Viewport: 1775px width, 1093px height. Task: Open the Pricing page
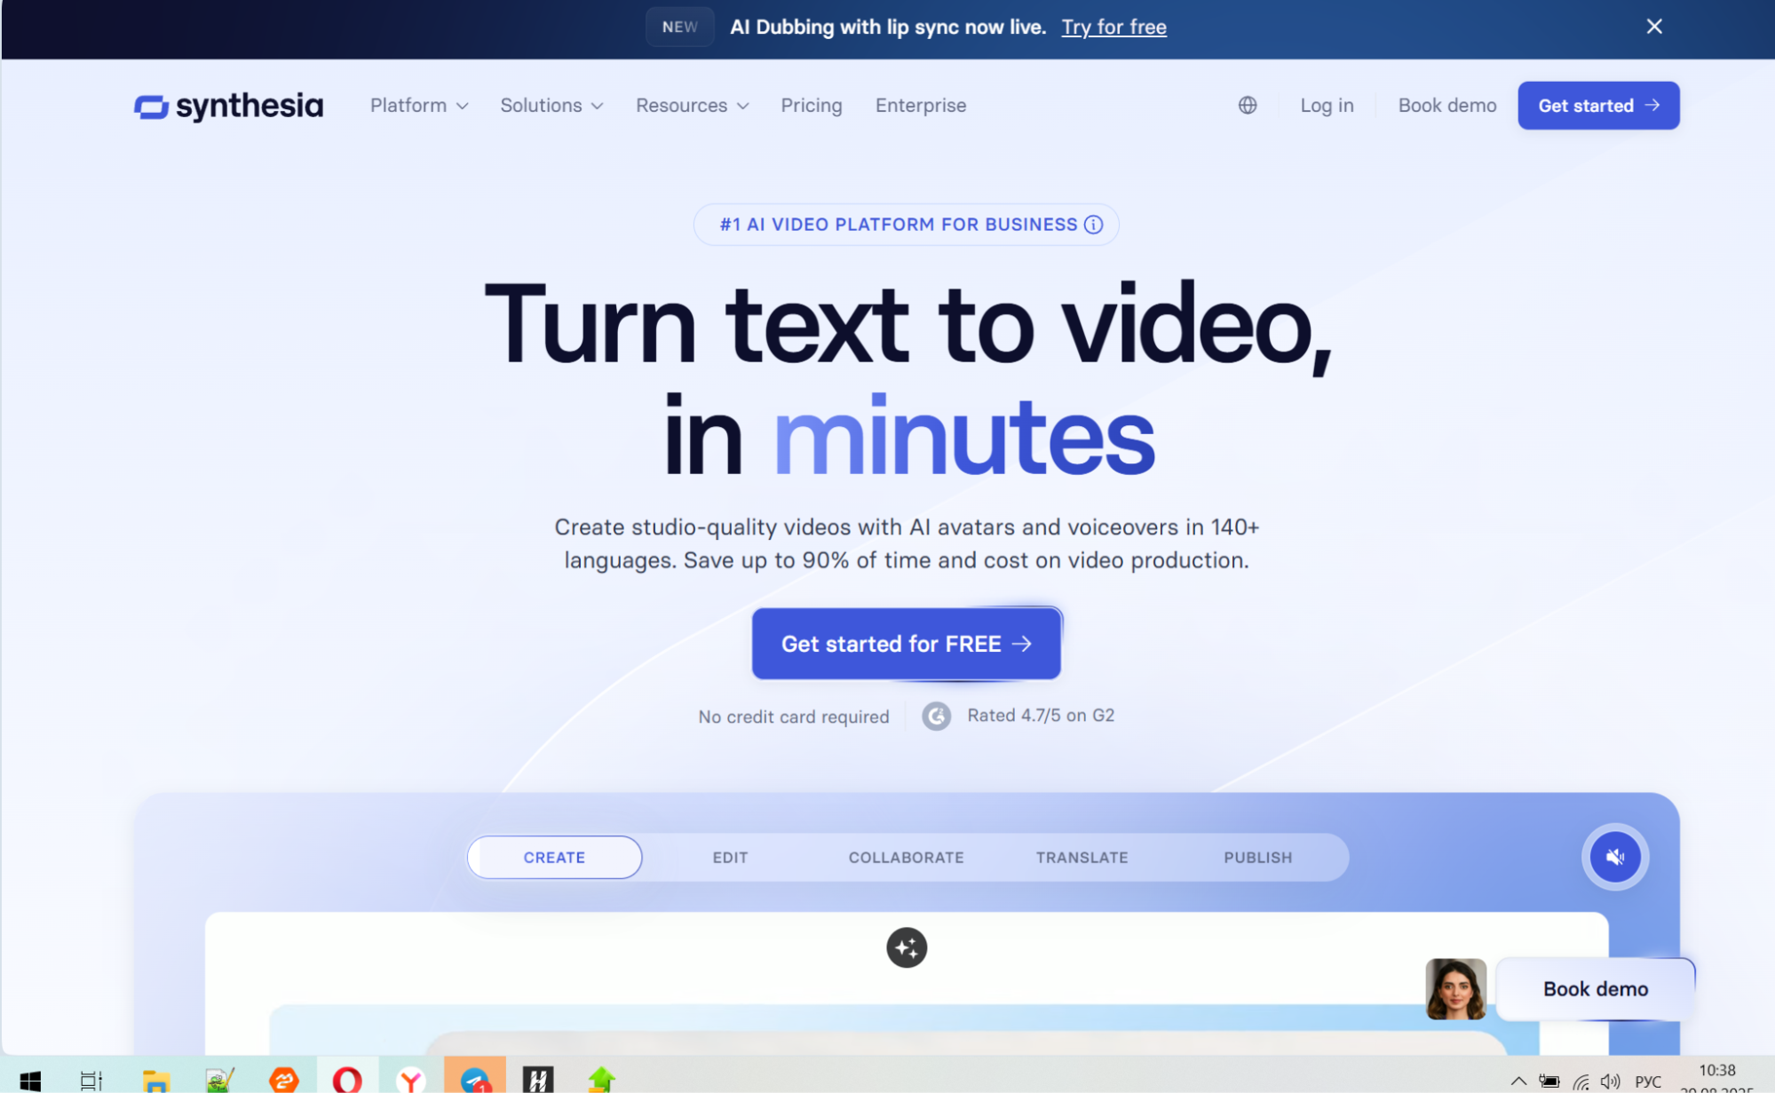[x=811, y=106]
